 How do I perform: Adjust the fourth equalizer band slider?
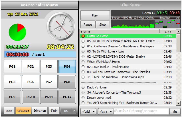[x=169, y=22]
